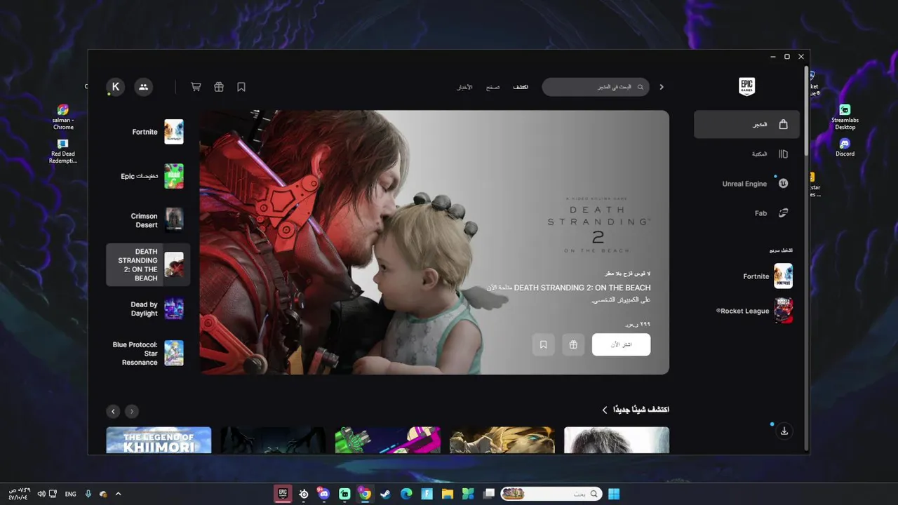Open the K profile avatar
This screenshot has height=505, width=898.
pyautogui.click(x=116, y=87)
